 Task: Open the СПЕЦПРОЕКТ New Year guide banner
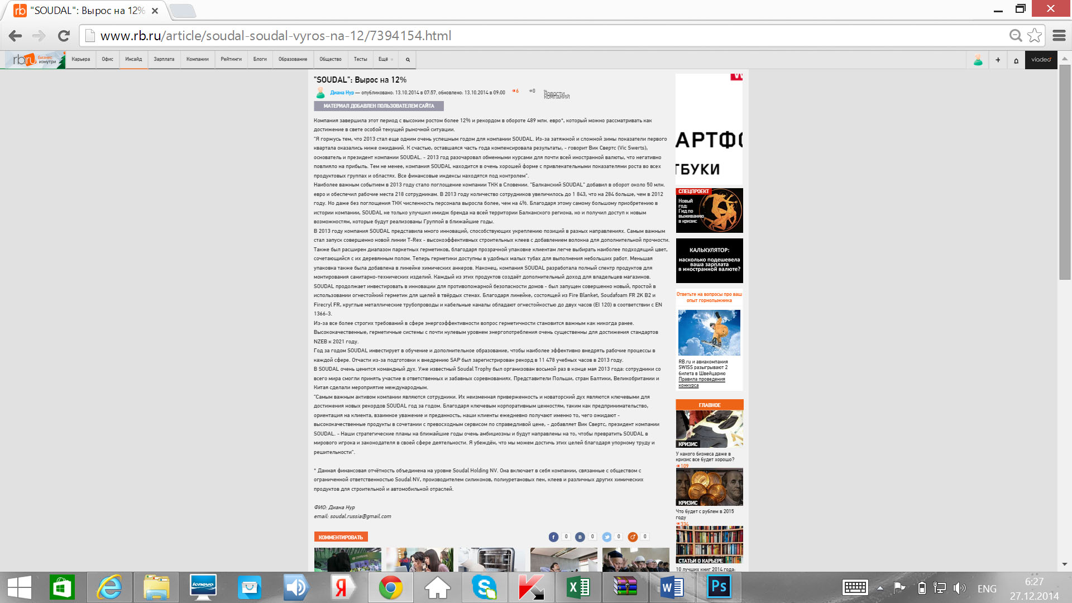pos(710,210)
